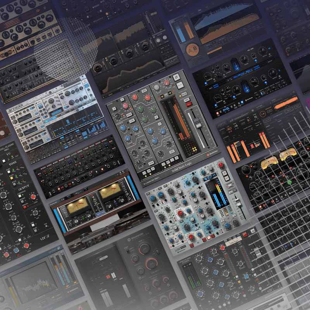Click orange A|B circle logo on ADPTR plugin

click(192, 50)
